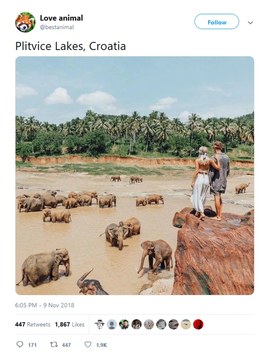The width and height of the screenshot is (265, 354).
Task: View the 447 Retweets list
Action: click(x=33, y=324)
